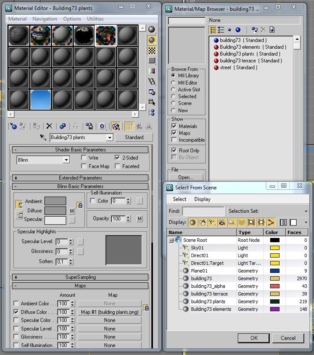Switch browser to View List + Icons
The width and height of the screenshot is (314, 355).
pos(221,30)
